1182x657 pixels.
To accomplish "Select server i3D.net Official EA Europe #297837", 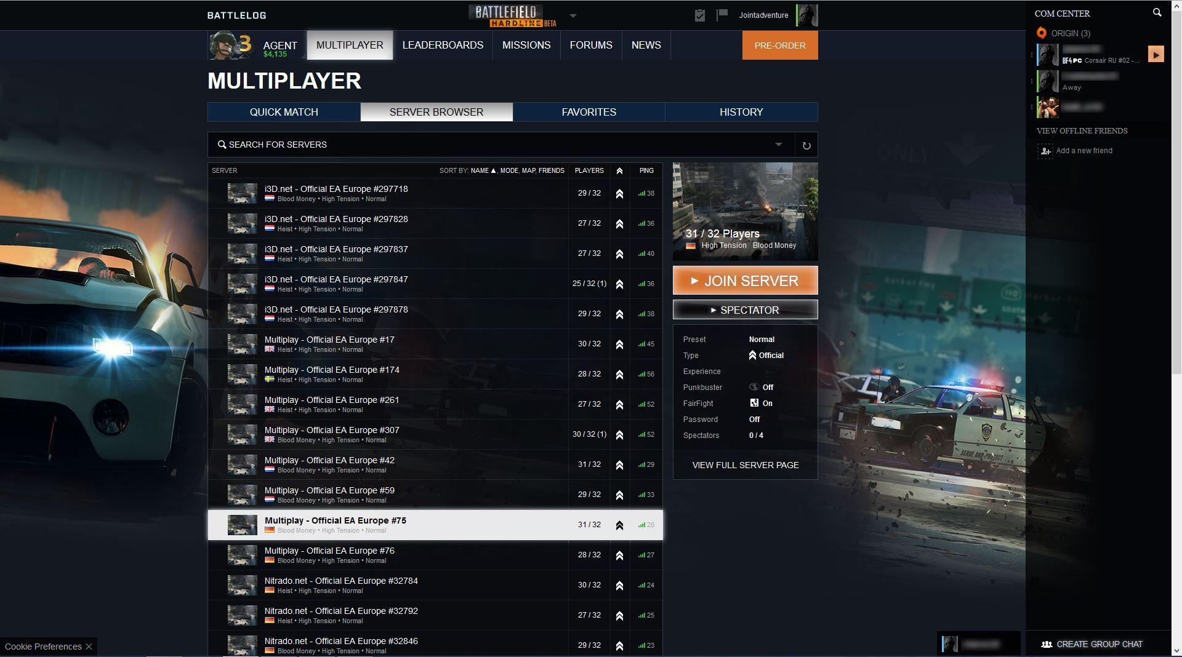I will (x=435, y=253).
